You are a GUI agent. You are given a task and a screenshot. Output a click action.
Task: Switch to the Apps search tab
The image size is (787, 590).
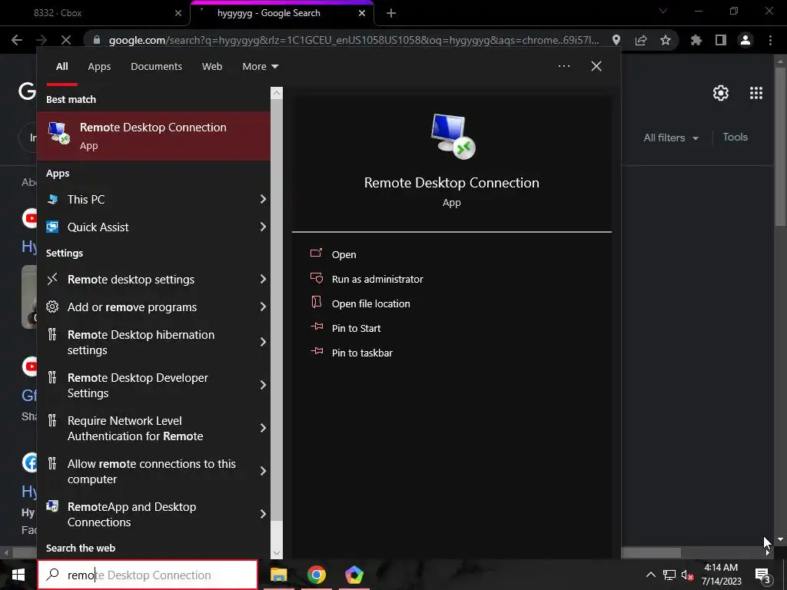(x=99, y=66)
